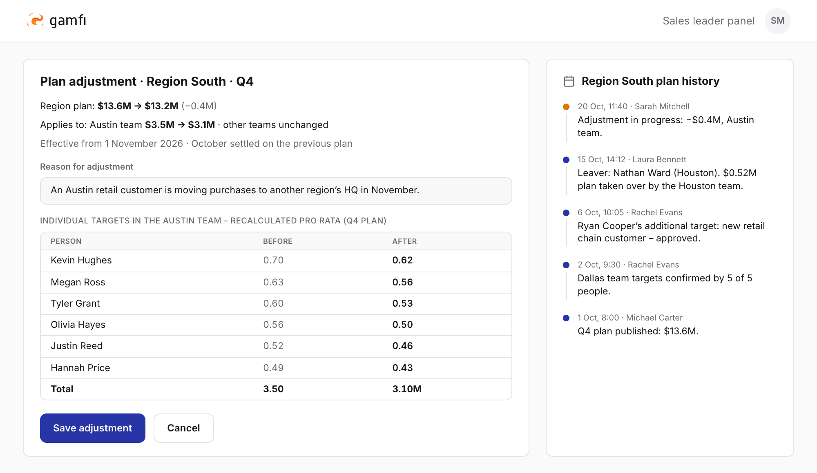Click the Plan adjustment Region South Q4 heading

click(147, 82)
